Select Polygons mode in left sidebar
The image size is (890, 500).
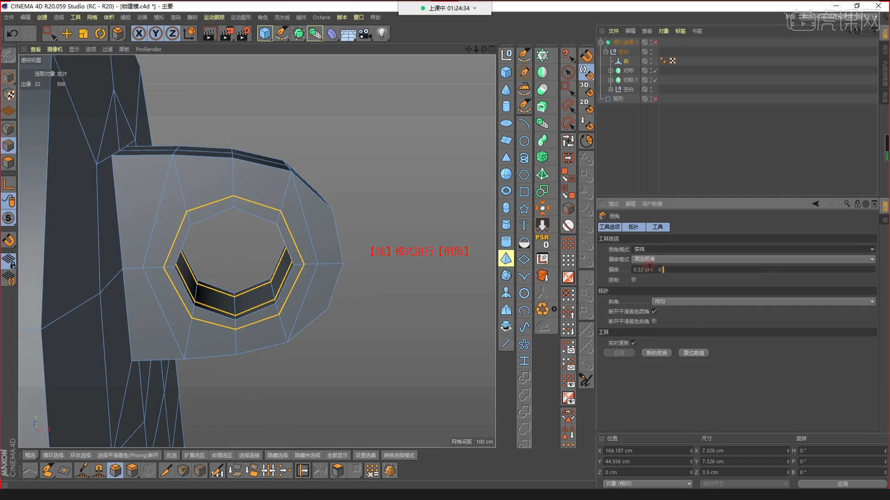tap(8, 162)
